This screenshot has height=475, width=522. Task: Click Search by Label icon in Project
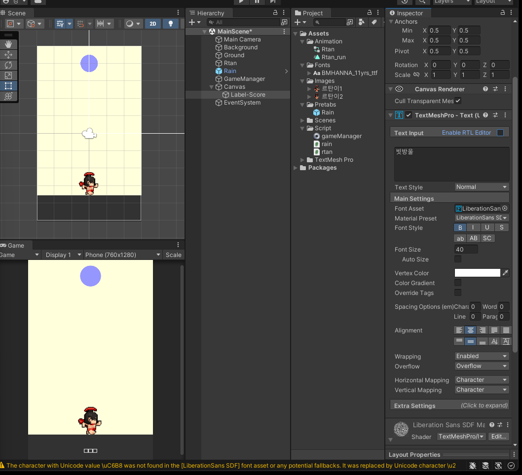(374, 22)
